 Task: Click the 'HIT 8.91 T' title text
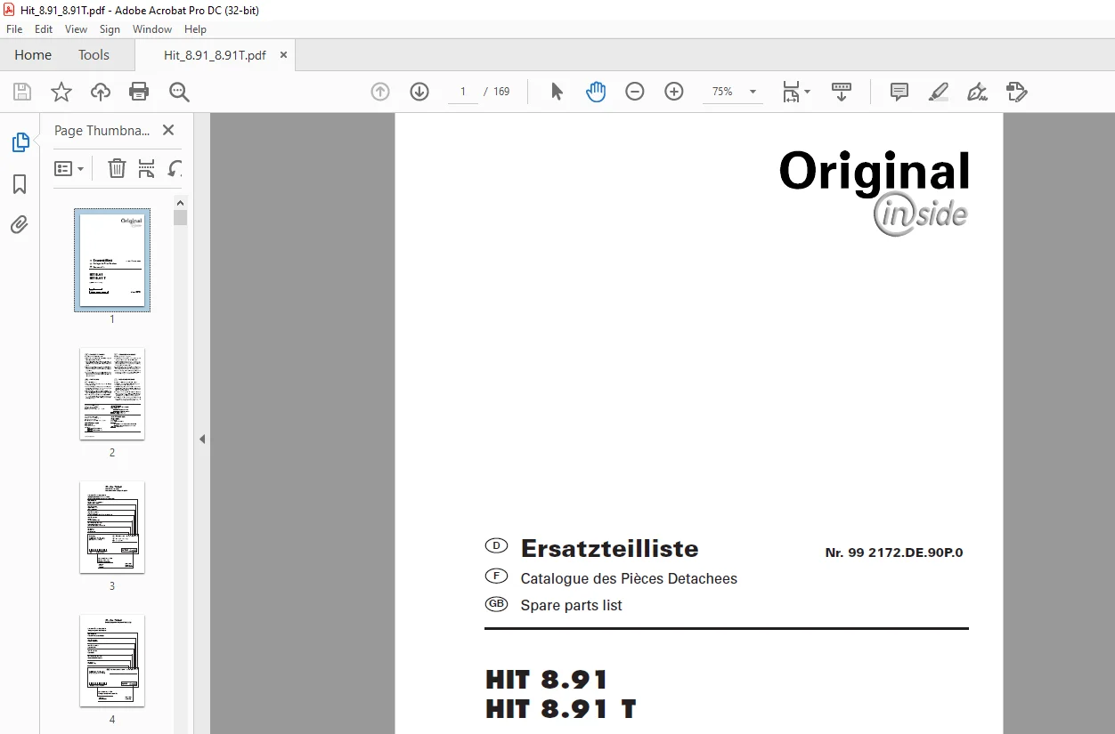tap(560, 709)
